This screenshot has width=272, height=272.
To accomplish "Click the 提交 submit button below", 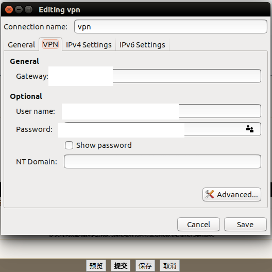I will click(121, 266).
